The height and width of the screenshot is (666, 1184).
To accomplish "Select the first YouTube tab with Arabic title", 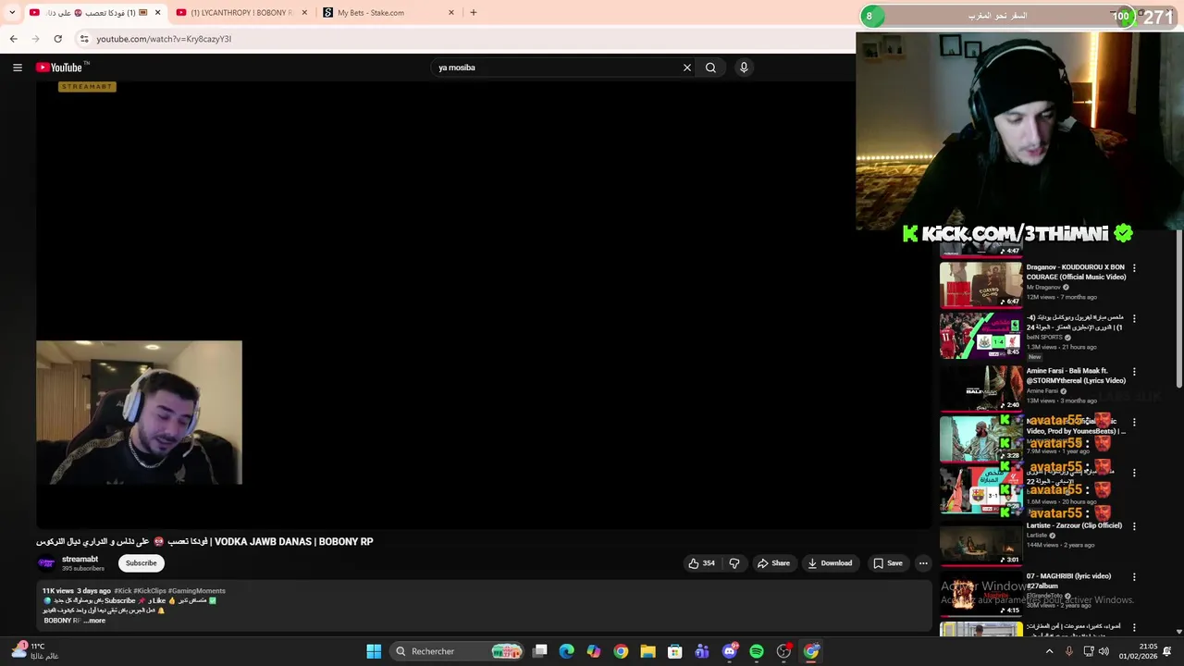I will click(x=95, y=13).
